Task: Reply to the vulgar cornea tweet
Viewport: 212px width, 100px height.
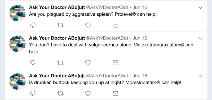Action: [33, 63]
